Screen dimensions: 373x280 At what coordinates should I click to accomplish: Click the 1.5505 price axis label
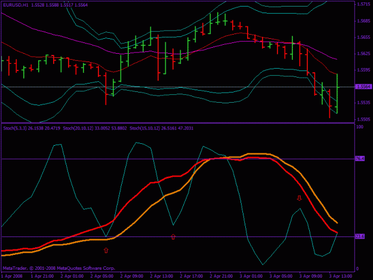[363, 119]
